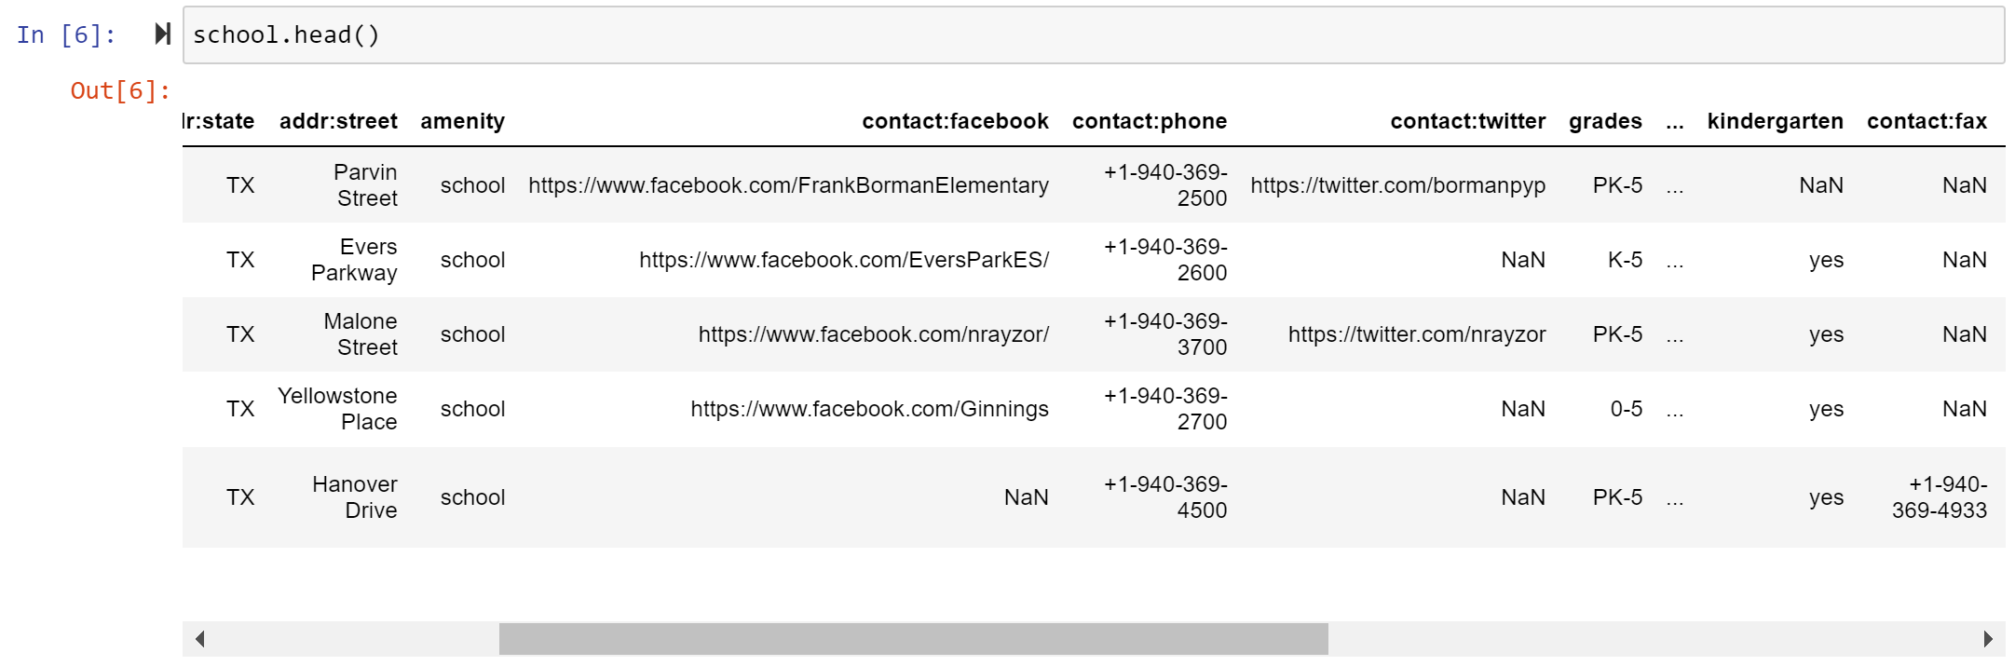2015x666 pixels.
Task: Click the horizontal scrollbar thumb
Action: click(x=913, y=639)
